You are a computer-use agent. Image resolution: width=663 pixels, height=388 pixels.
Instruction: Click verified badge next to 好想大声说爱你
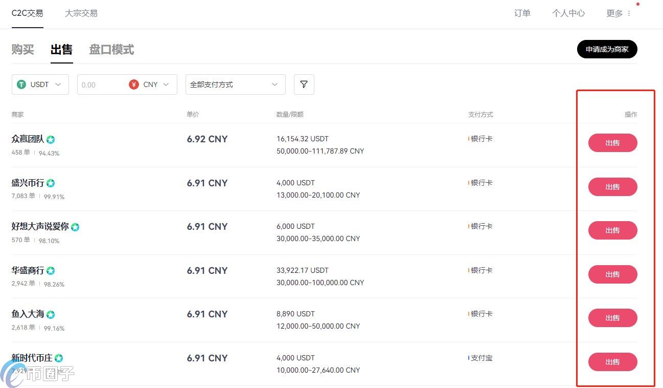(x=75, y=227)
